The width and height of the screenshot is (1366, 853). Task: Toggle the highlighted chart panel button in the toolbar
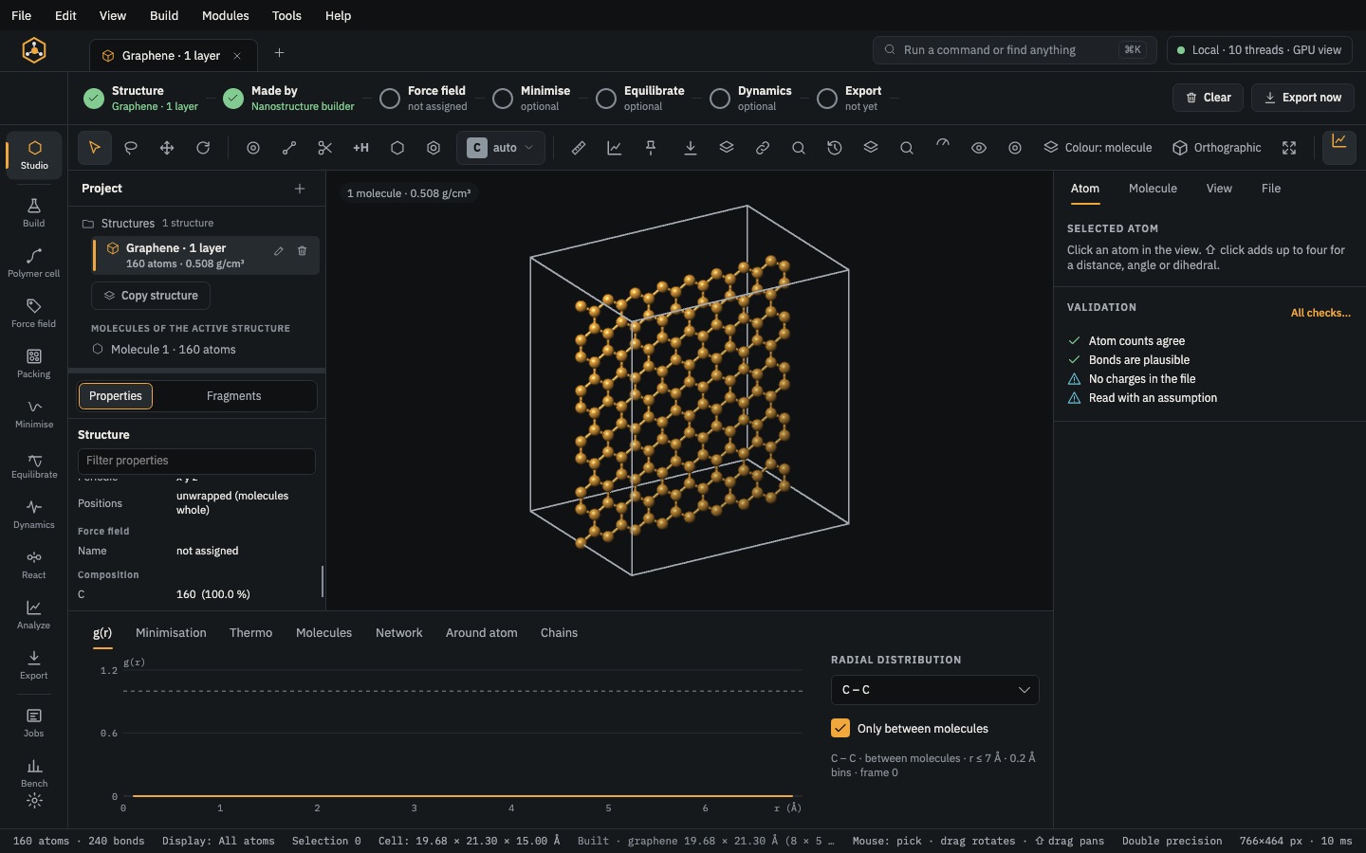1339,147
